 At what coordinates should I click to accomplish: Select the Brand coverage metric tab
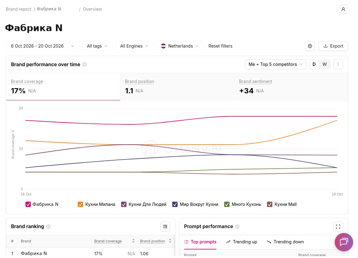click(63, 87)
